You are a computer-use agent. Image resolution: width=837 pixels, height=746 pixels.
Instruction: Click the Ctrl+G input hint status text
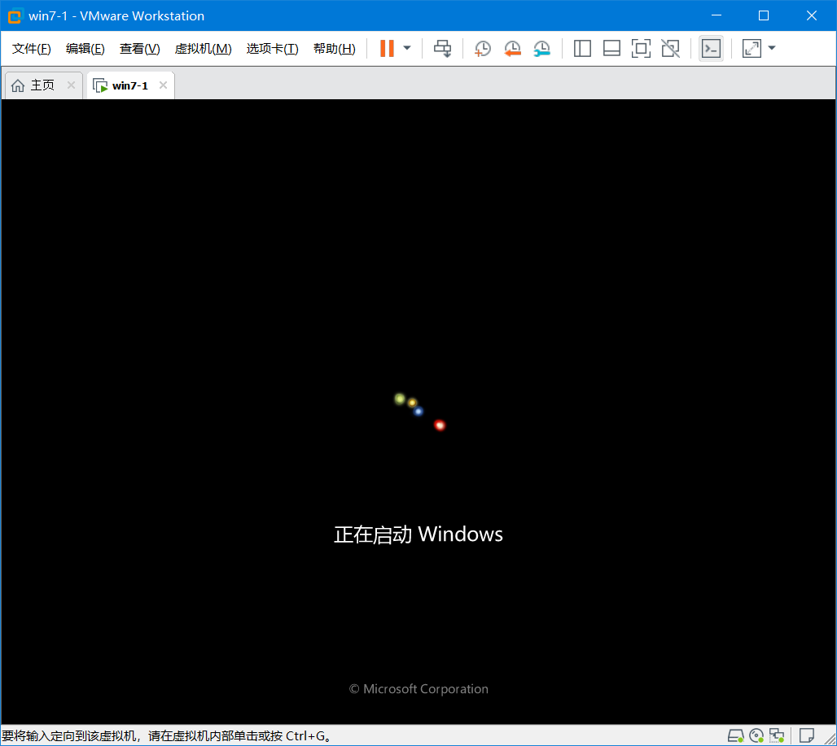tap(167, 736)
